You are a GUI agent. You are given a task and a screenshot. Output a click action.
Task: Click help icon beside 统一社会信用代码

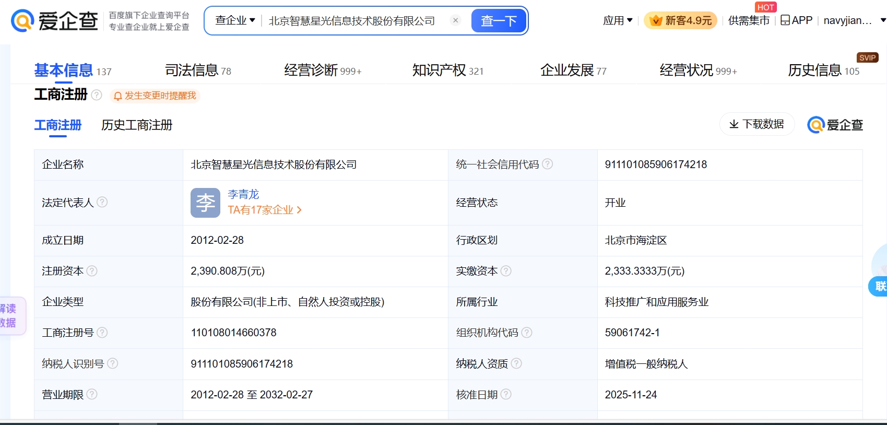point(547,164)
